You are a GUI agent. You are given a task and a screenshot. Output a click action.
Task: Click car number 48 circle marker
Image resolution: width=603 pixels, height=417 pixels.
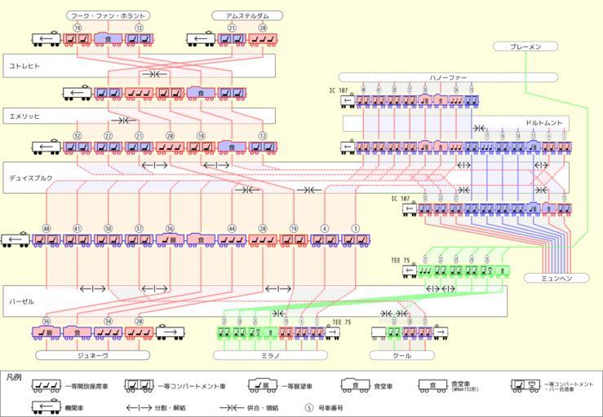pyautogui.click(x=47, y=229)
